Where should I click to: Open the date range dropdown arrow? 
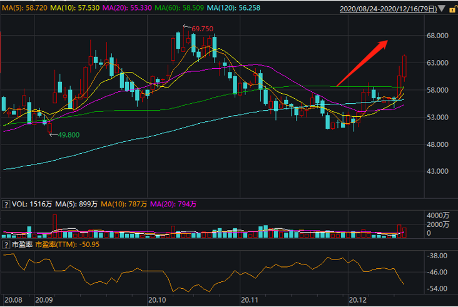click(x=442, y=10)
